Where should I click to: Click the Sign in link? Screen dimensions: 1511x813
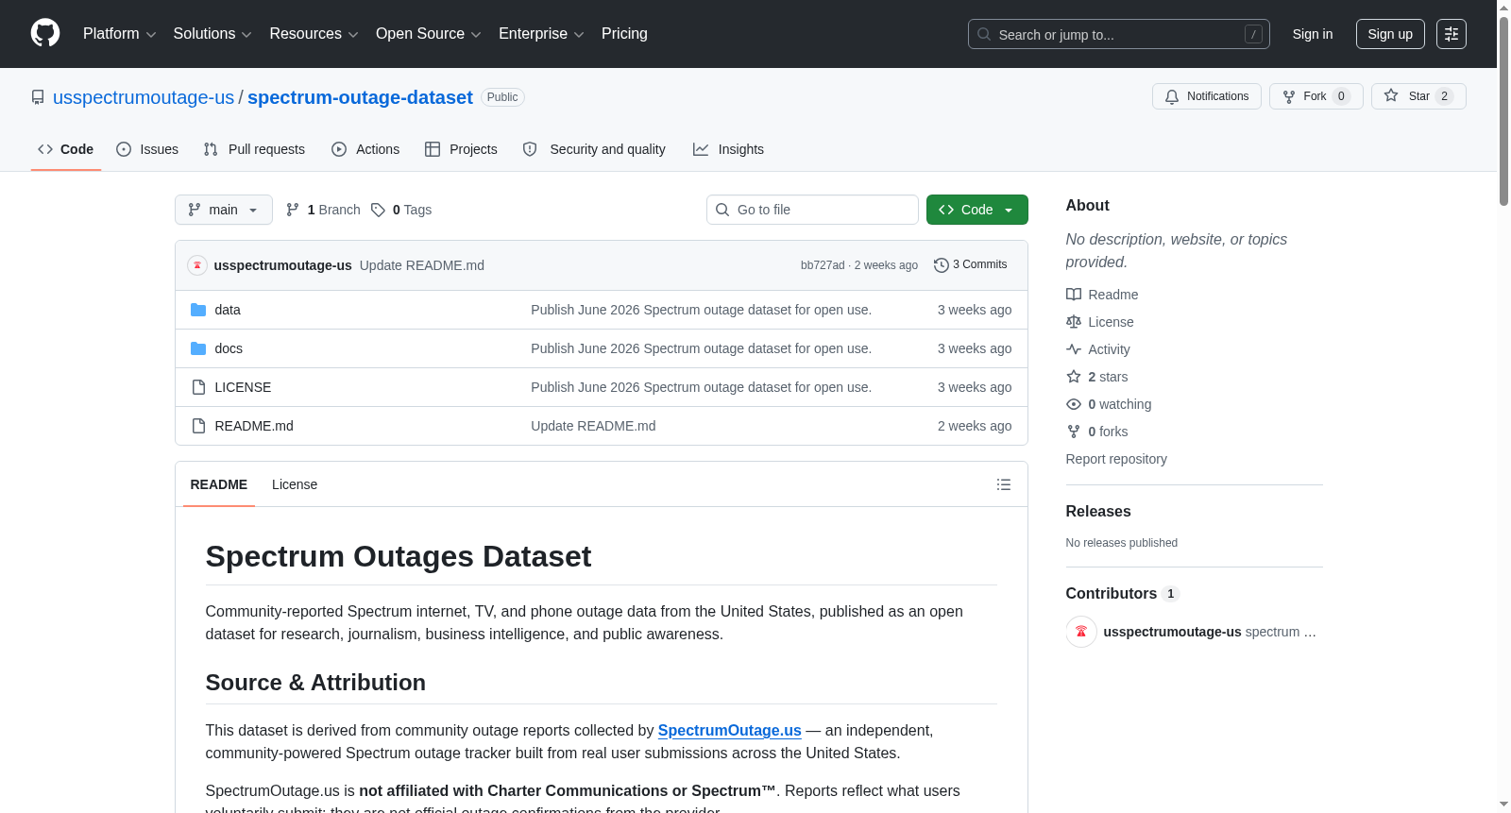coord(1313,34)
